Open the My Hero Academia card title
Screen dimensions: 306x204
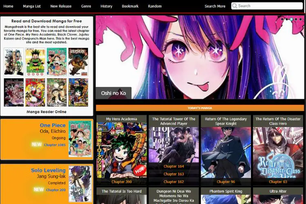tap(122, 119)
